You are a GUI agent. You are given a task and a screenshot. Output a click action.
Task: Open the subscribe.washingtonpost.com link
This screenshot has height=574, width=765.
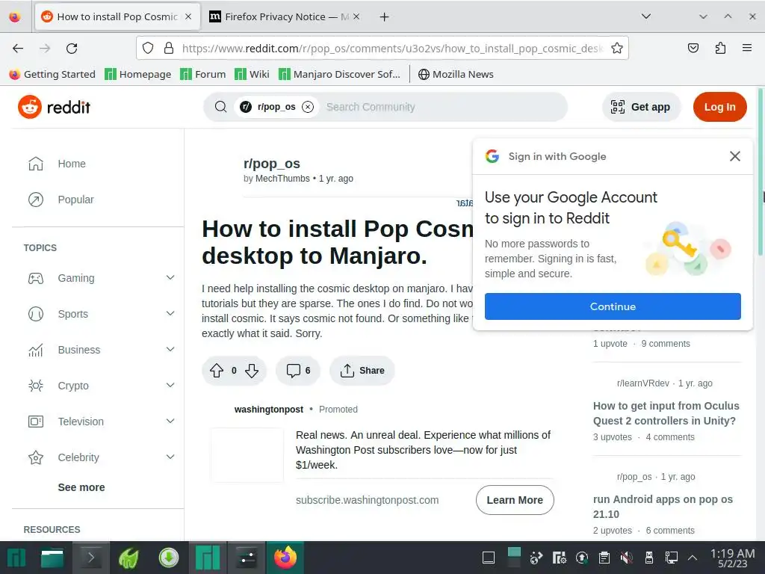367,500
